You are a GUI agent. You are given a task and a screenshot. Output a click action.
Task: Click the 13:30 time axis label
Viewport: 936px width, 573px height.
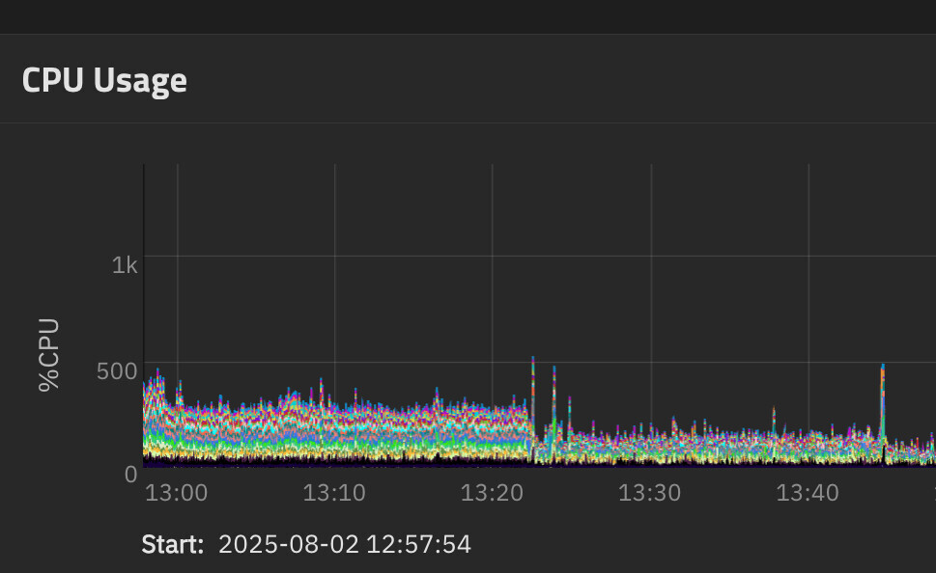point(649,493)
